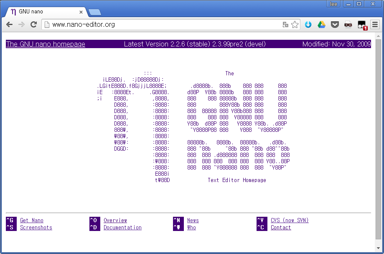Click the translate page icon in address bar

285,25
